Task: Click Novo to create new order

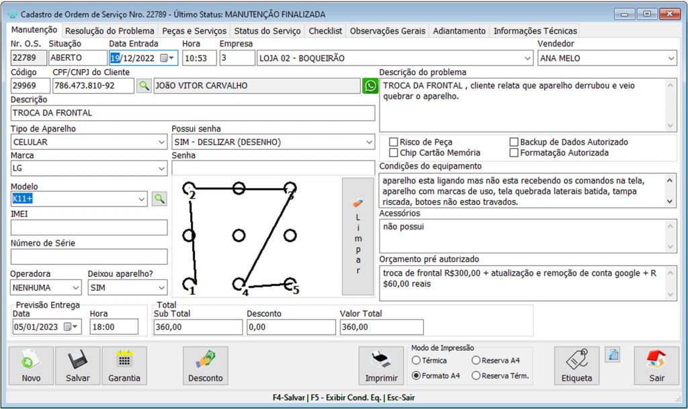Action: point(31,367)
